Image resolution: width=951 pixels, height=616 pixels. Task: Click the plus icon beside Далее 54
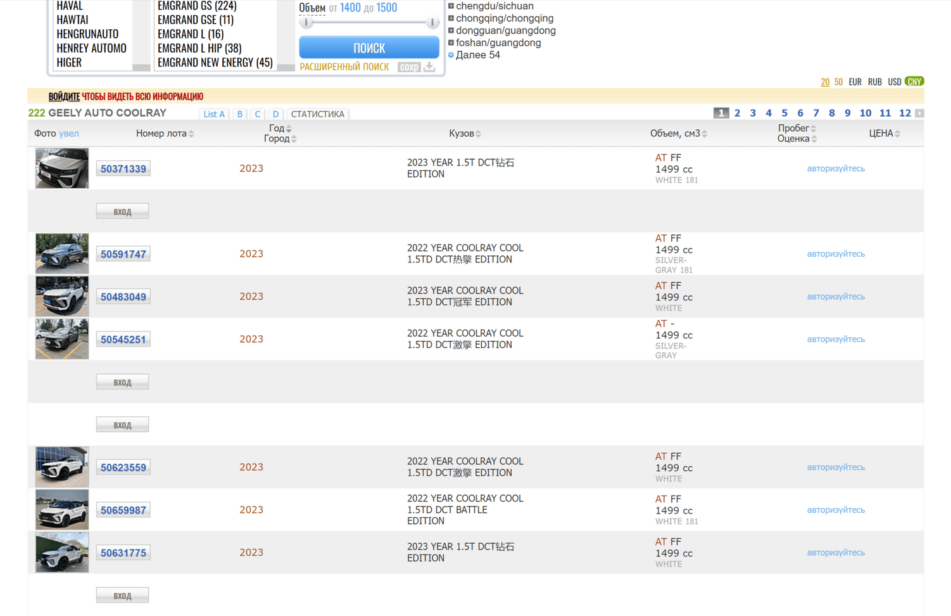pos(451,55)
